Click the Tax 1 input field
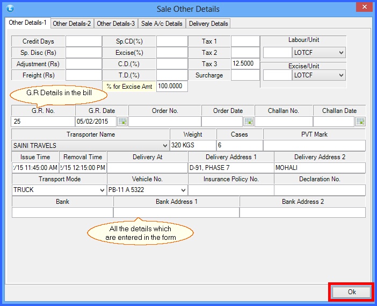Viewport: 377px width, 306px height. (x=245, y=41)
